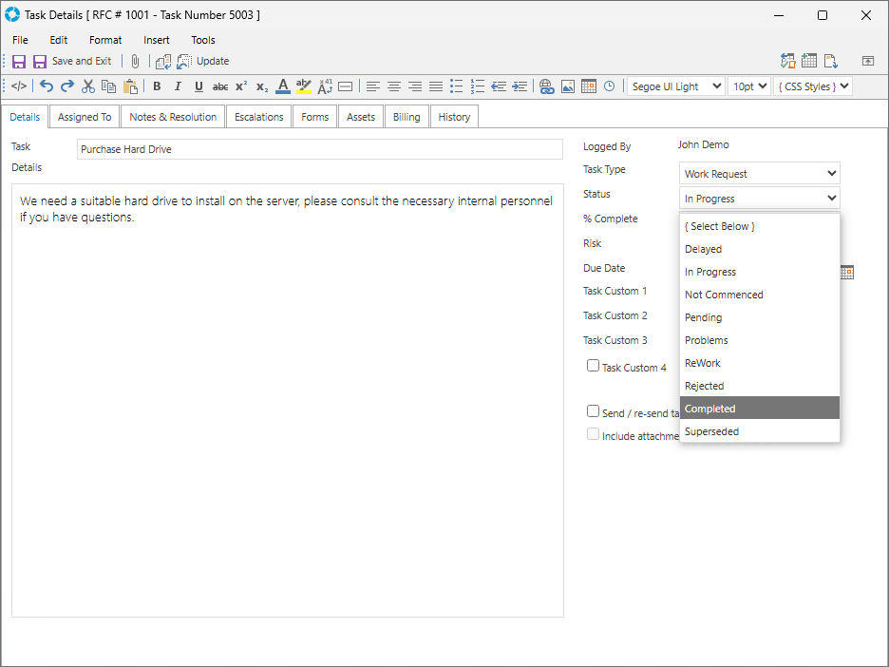This screenshot has height=667, width=889.
Task: Open the Task Type dropdown
Action: [760, 174]
